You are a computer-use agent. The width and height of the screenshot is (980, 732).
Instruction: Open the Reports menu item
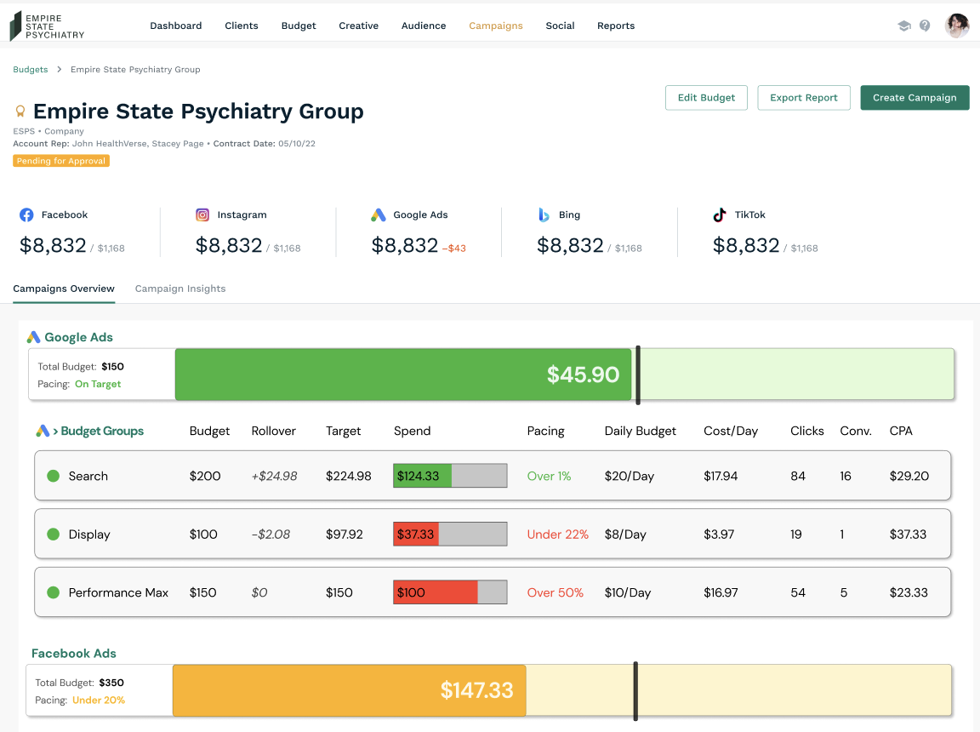click(616, 26)
